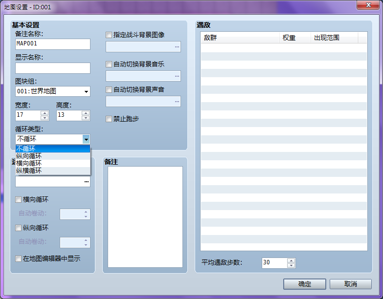Cancel dialog with 取消 button

[351, 284]
